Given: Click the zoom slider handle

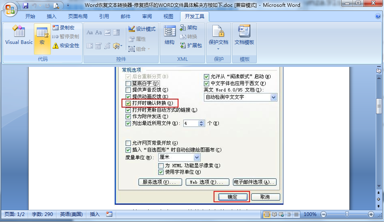Looking at the screenshot, I should pos(347,214).
